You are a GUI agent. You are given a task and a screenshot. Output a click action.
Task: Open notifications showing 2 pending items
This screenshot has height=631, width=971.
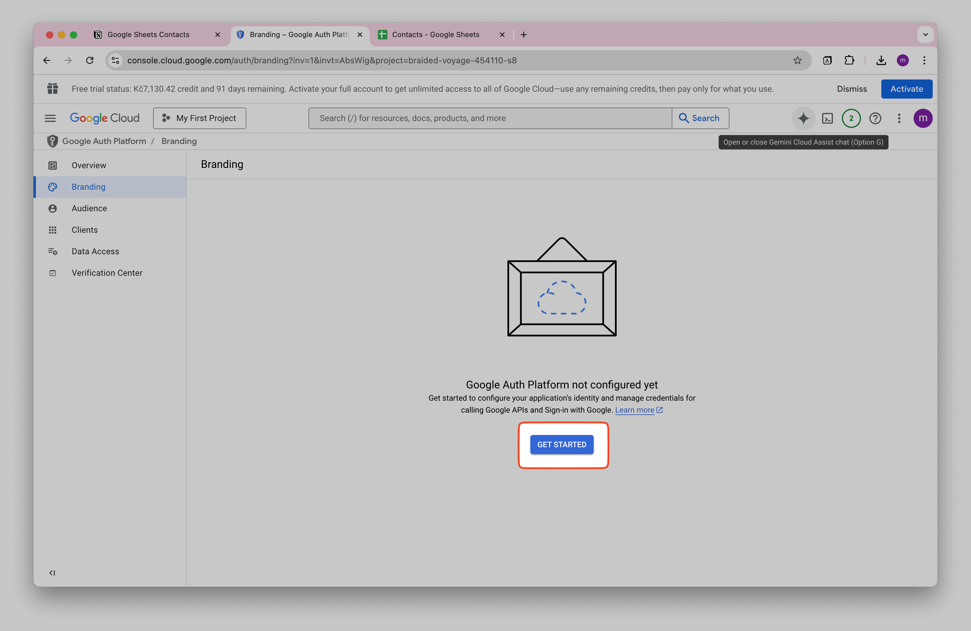(851, 118)
